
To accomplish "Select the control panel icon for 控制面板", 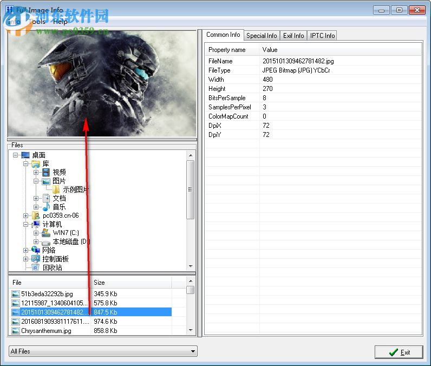I will (x=36, y=259).
